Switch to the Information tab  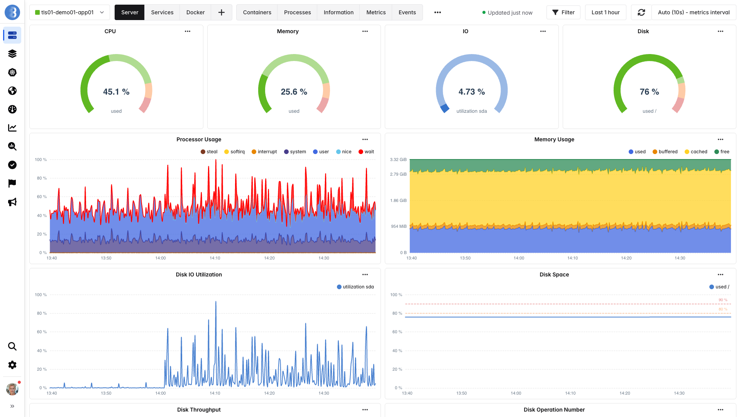point(338,12)
